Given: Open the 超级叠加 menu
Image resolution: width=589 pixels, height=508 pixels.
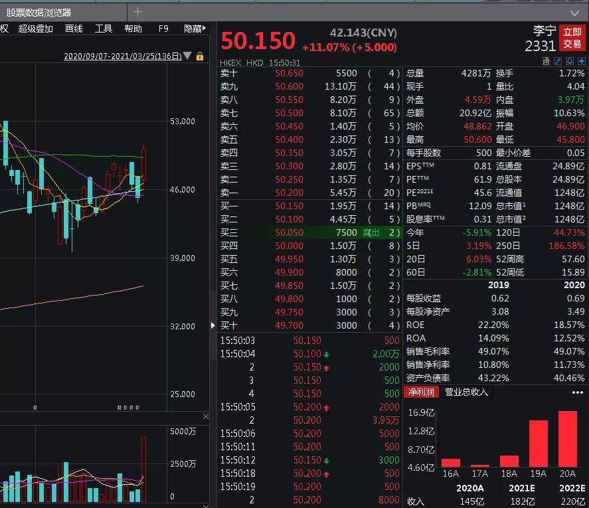Looking at the screenshot, I should pyautogui.click(x=36, y=29).
